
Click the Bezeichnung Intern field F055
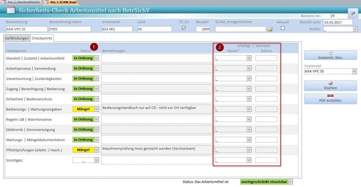(x=70, y=29)
